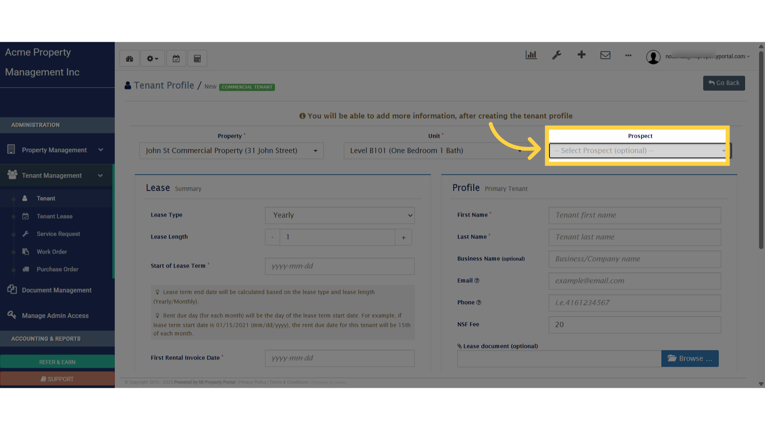Open the Purchase Order submenu item

[x=57, y=270]
